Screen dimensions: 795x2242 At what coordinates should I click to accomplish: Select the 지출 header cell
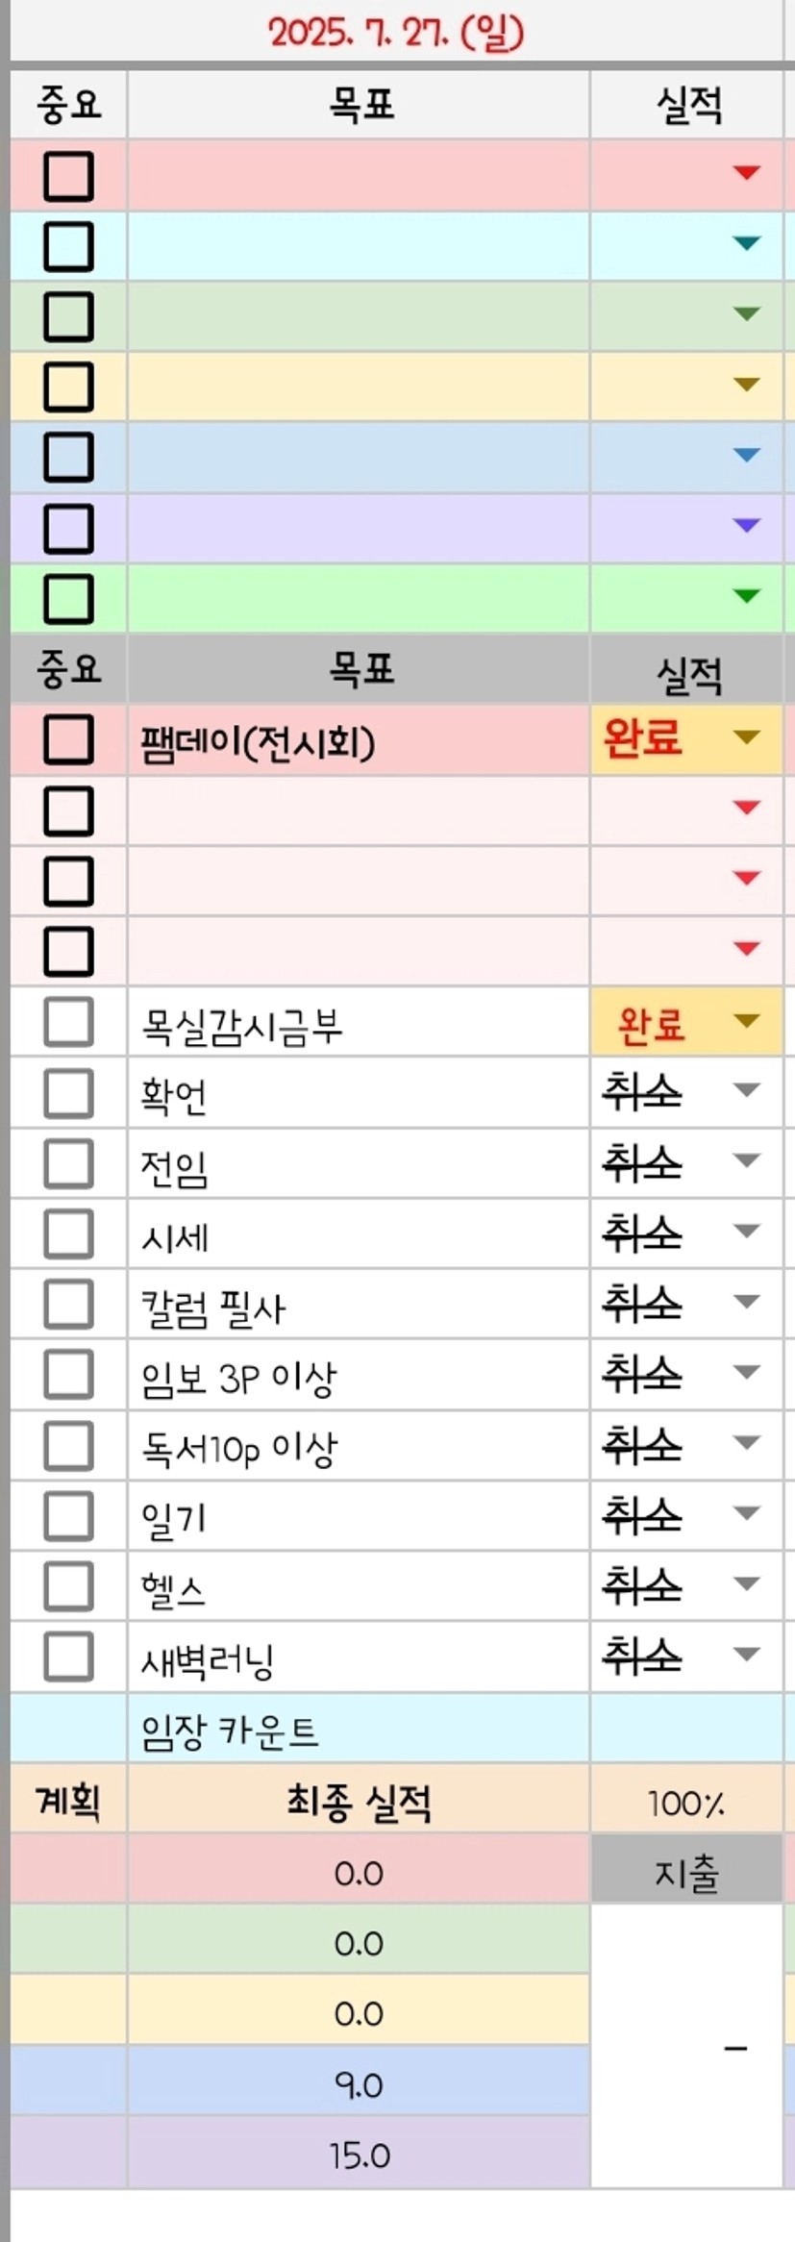[686, 1870]
